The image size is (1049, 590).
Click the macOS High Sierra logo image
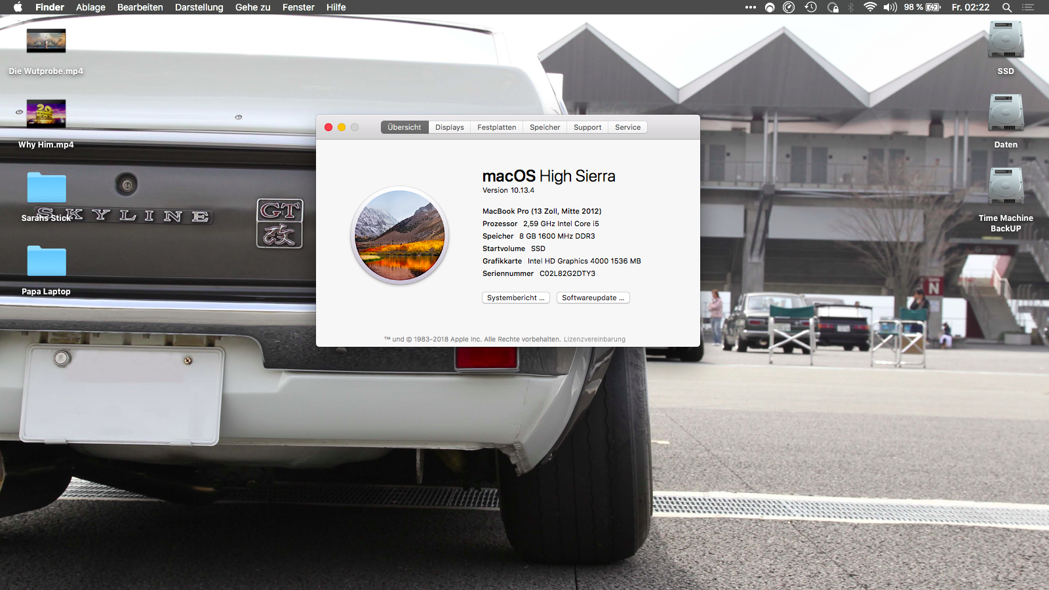(400, 235)
